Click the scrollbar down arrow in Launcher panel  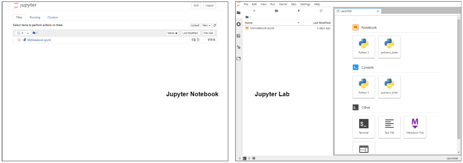click(x=459, y=152)
